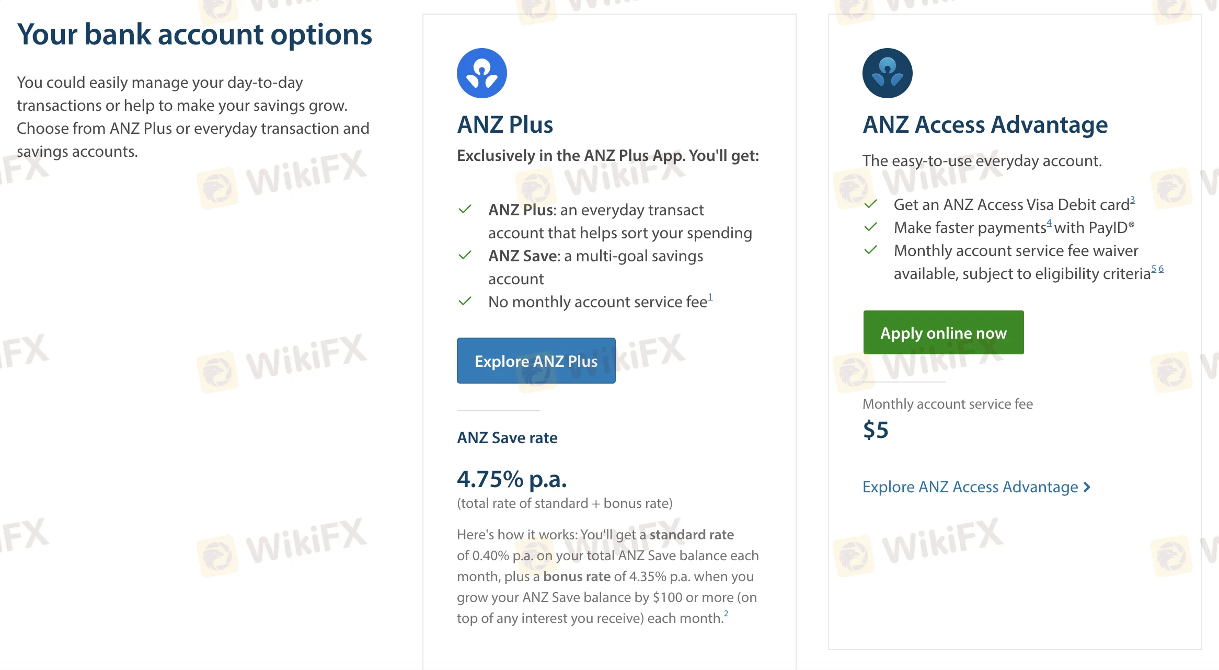The width and height of the screenshot is (1219, 670).
Task: Open footnote 4 after faster payments
Action: pos(1049,223)
